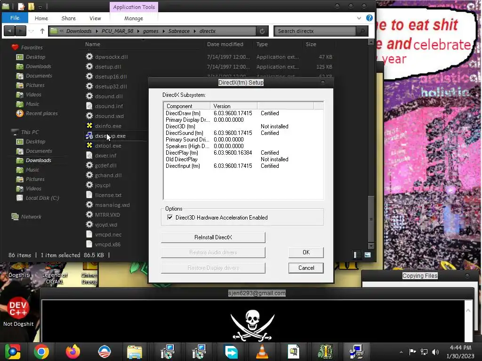
Task: Open the dxsetup.exe file
Action: tap(110, 136)
